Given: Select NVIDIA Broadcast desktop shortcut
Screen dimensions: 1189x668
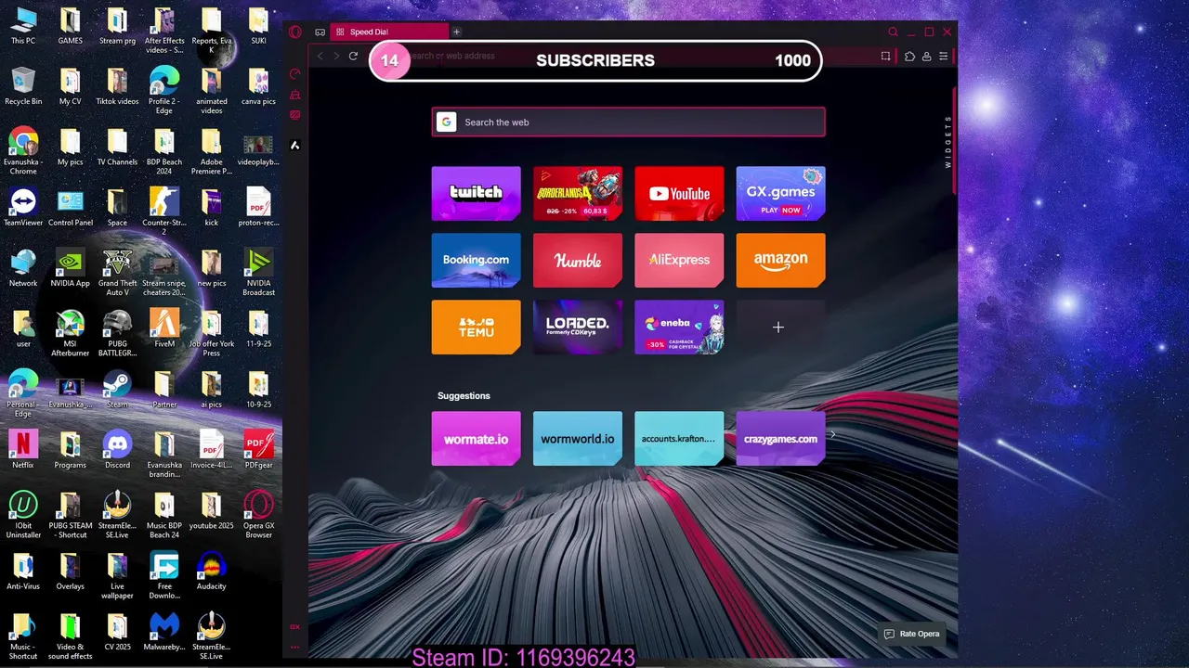Looking at the screenshot, I should tap(258, 274).
